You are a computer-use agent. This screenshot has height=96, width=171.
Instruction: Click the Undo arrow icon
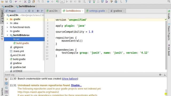coord(16,2)
